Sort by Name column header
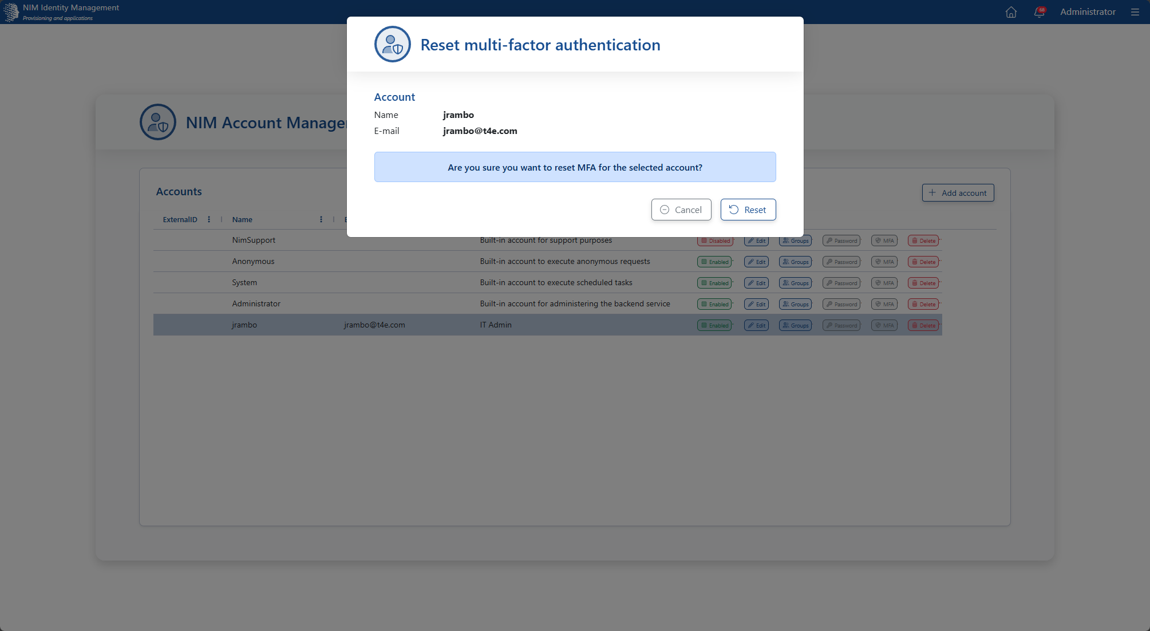Viewport: 1150px width, 631px height. [x=242, y=219]
